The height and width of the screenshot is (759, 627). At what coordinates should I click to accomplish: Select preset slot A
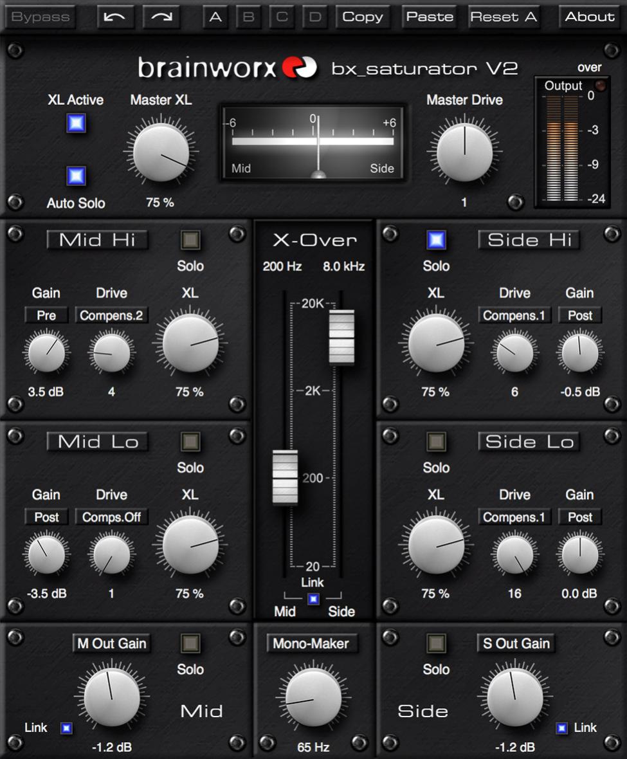coord(216,17)
